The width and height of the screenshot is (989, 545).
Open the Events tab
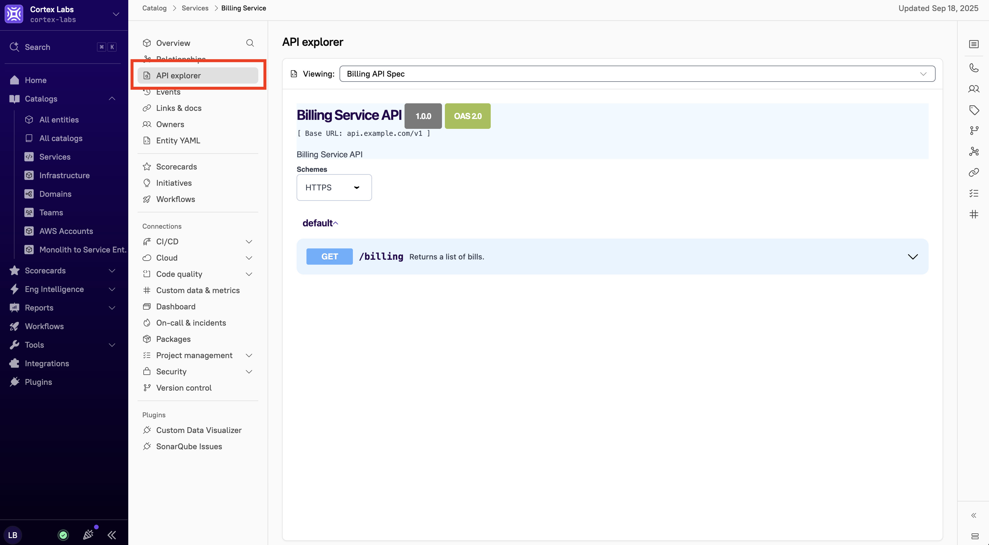(168, 92)
